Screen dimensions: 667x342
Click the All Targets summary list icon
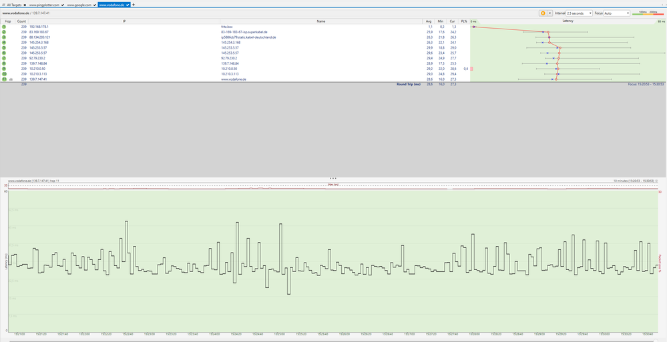click(4, 5)
